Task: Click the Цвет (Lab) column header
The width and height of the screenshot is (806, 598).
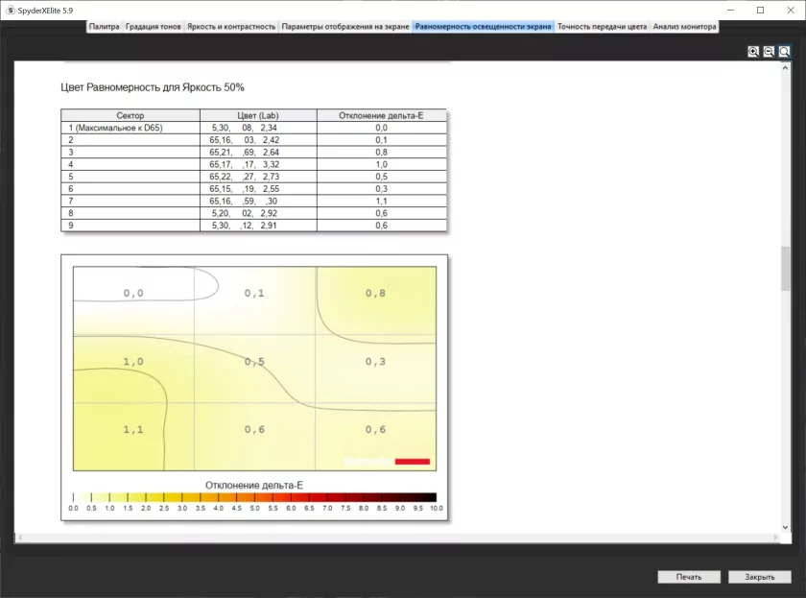Action: point(258,116)
